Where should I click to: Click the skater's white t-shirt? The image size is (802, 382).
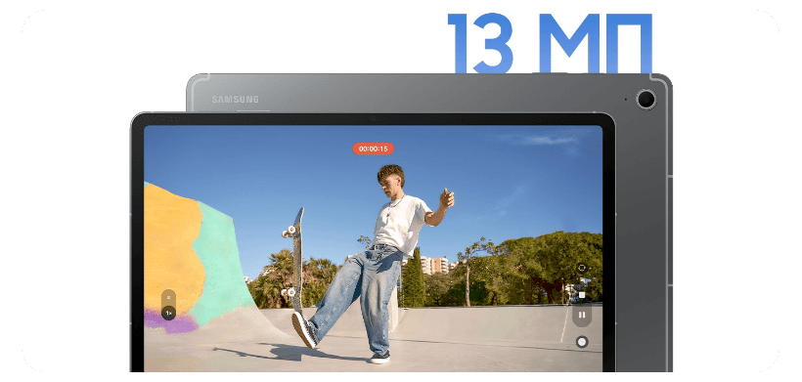point(401,225)
